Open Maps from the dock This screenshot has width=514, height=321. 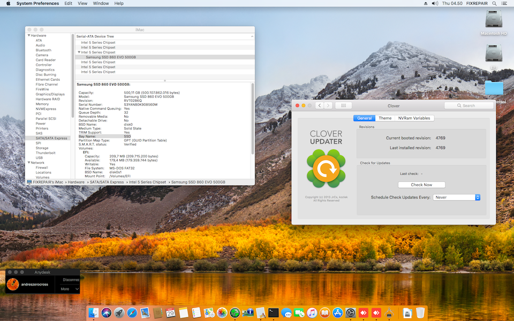pos(209,312)
